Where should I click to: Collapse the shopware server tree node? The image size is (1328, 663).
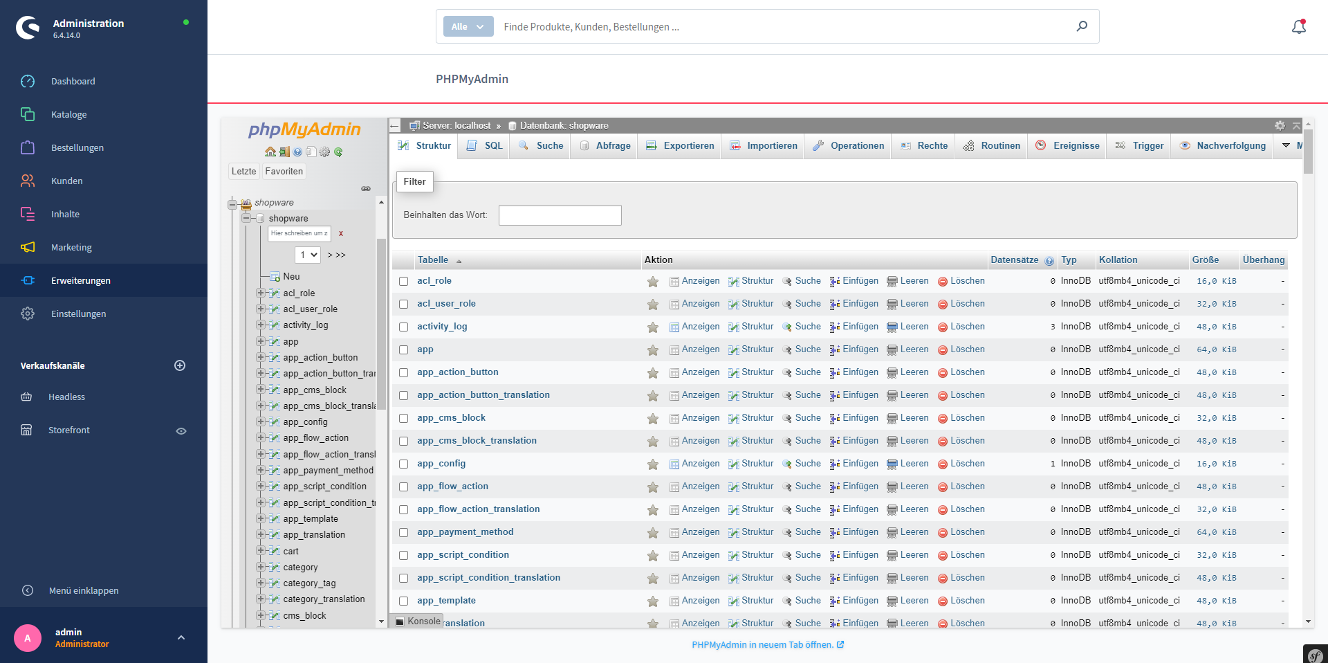233,203
